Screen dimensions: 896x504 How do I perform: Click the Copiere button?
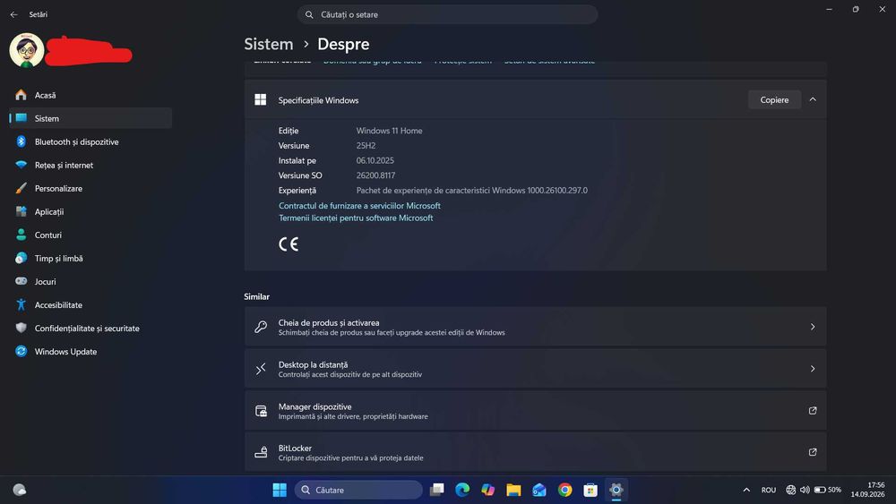tap(774, 100)
